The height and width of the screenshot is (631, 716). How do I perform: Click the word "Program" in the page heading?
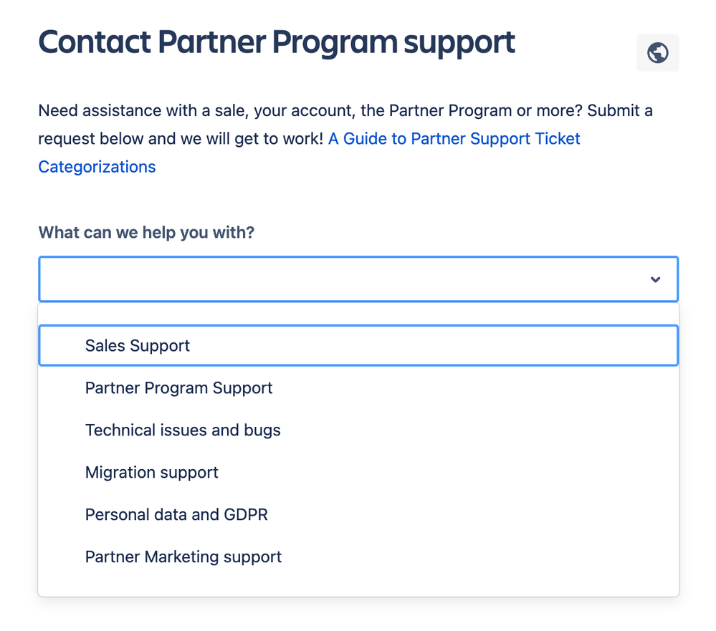tap(335, 44)
